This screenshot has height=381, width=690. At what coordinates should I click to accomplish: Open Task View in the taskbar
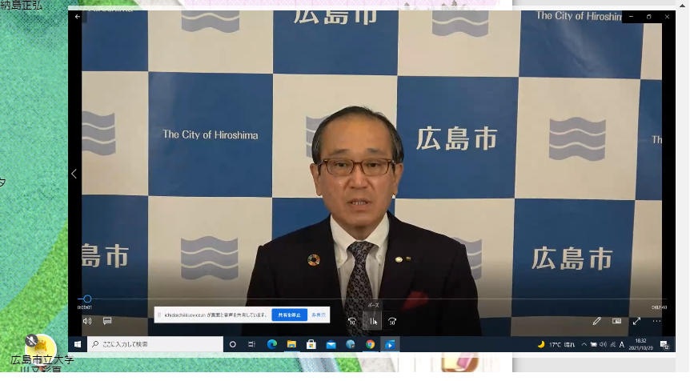251,344
